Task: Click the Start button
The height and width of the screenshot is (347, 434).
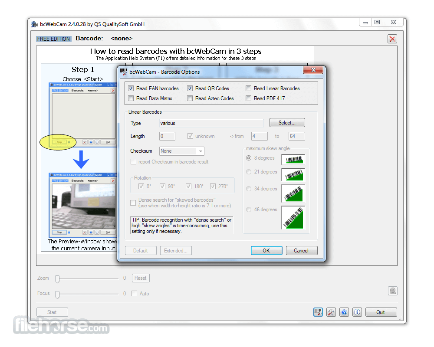Action: 52,312
